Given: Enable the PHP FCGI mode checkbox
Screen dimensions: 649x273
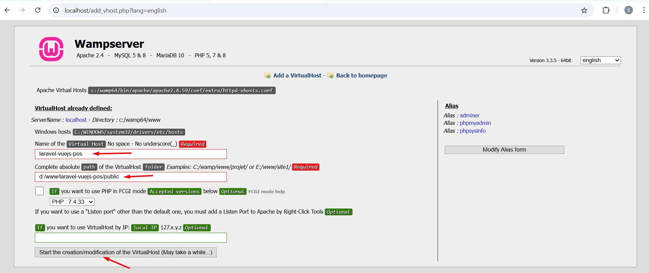Looking at the screenshot, I should click(x=40, y=191).
